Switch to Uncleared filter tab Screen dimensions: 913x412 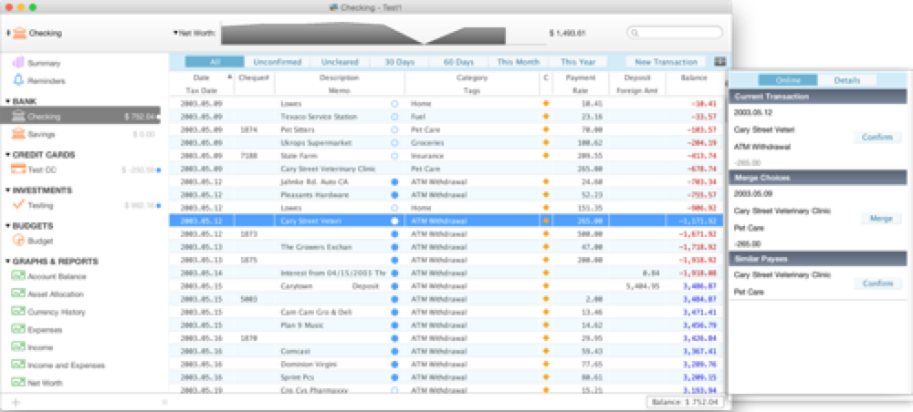tap(340, 62)
